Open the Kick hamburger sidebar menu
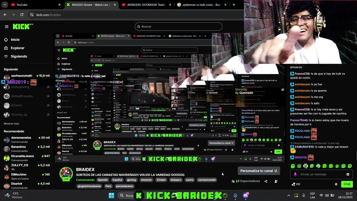The width and height of the screenshot is (357, 201). [x=6, y=27]
